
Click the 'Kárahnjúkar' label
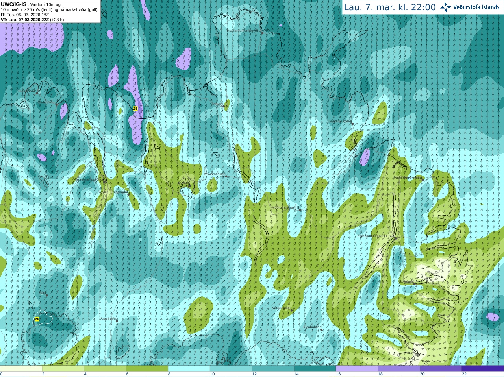(281, 308)
